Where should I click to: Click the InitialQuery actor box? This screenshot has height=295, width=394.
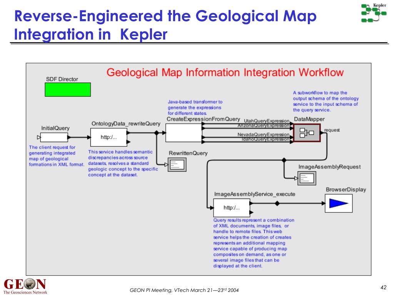[x=54, y=137]
